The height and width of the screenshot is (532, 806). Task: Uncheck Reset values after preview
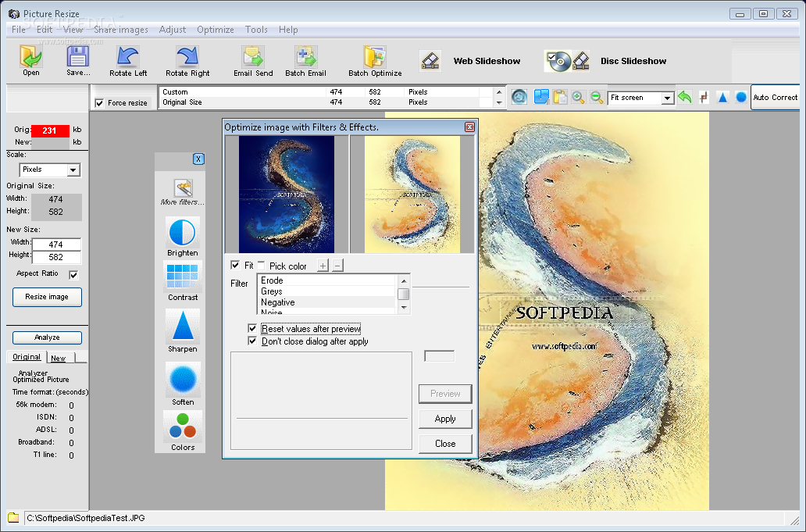(252, 328)
